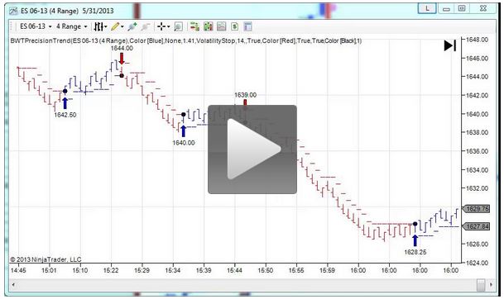Expand the crosshair cursor dropdown arrow
Viewport: 504px width, 299px height.
[x=168, y=27]
